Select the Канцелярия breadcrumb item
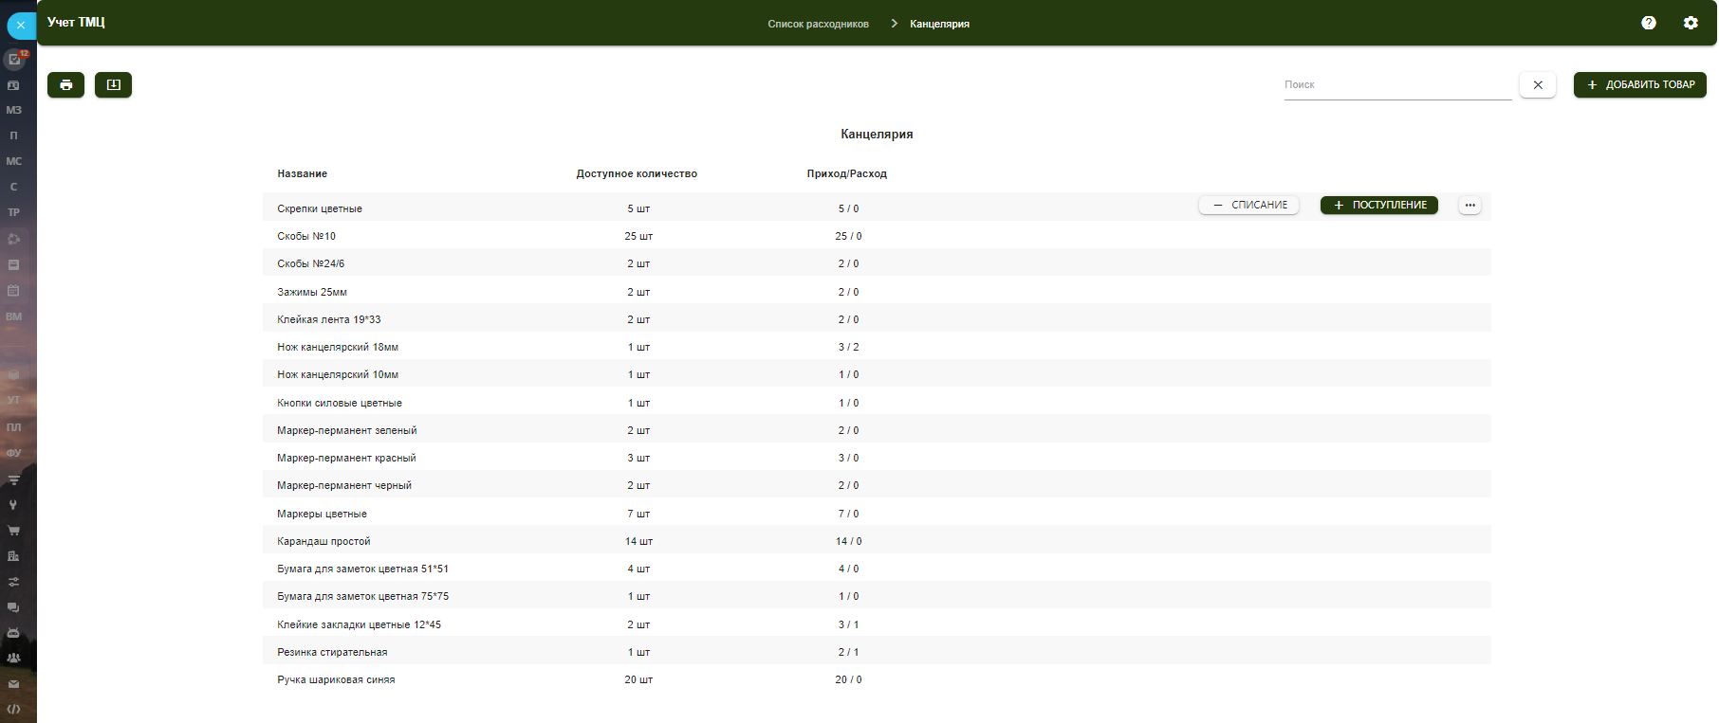Image resolution: width=1719 pixels, height=723 pixels. [x=939, y=24]
